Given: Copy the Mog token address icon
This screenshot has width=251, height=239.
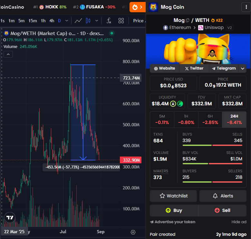Looking at the screenshot, I should [188, 20].
